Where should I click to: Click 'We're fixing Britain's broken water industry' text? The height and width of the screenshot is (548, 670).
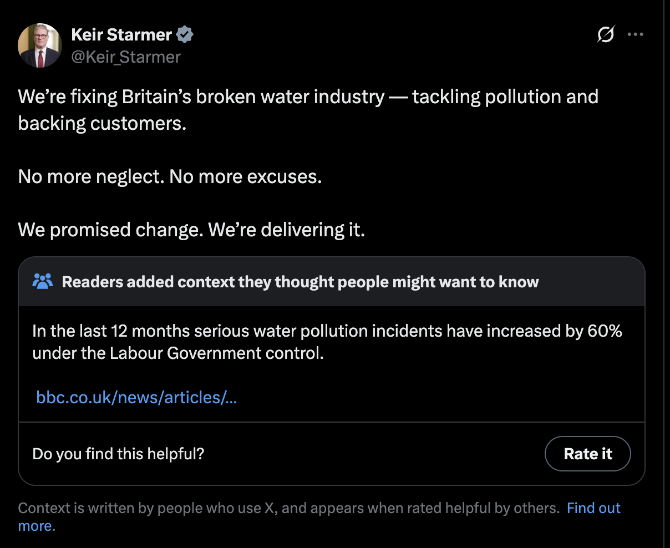[x=201, y=97]
